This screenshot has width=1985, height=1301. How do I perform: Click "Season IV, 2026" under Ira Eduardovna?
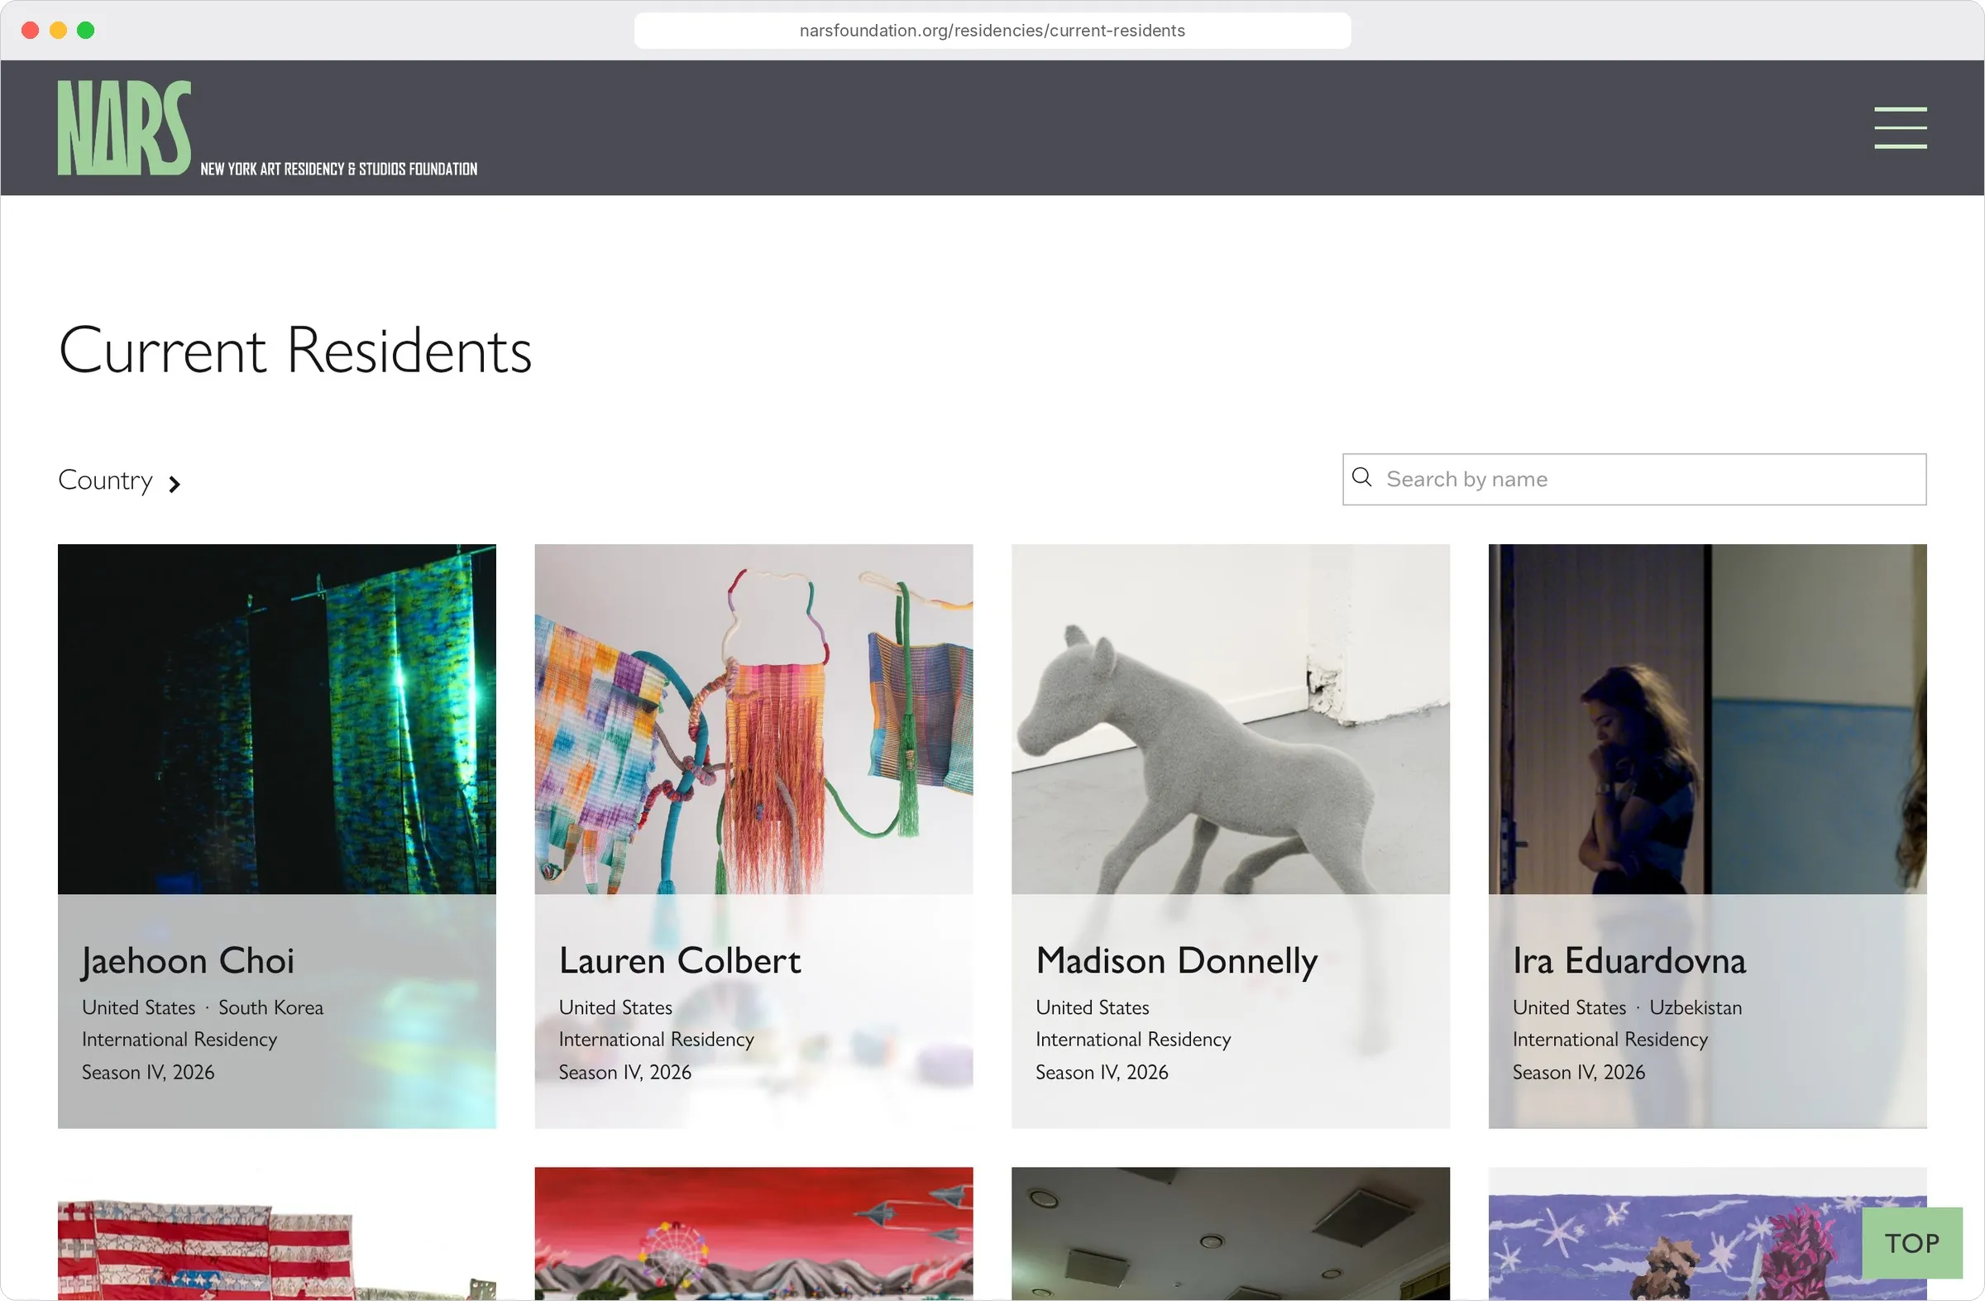coord(1579,1073)
